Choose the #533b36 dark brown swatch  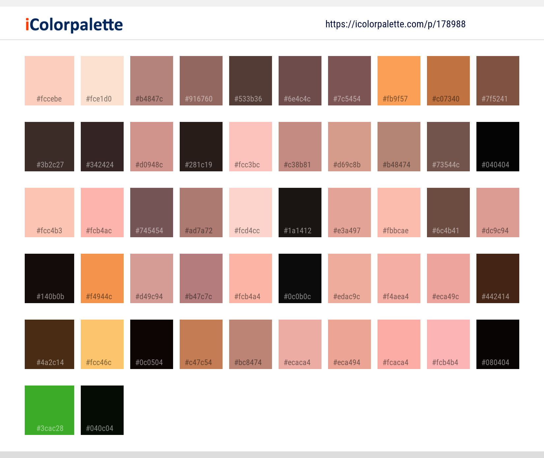coord(251,81)
